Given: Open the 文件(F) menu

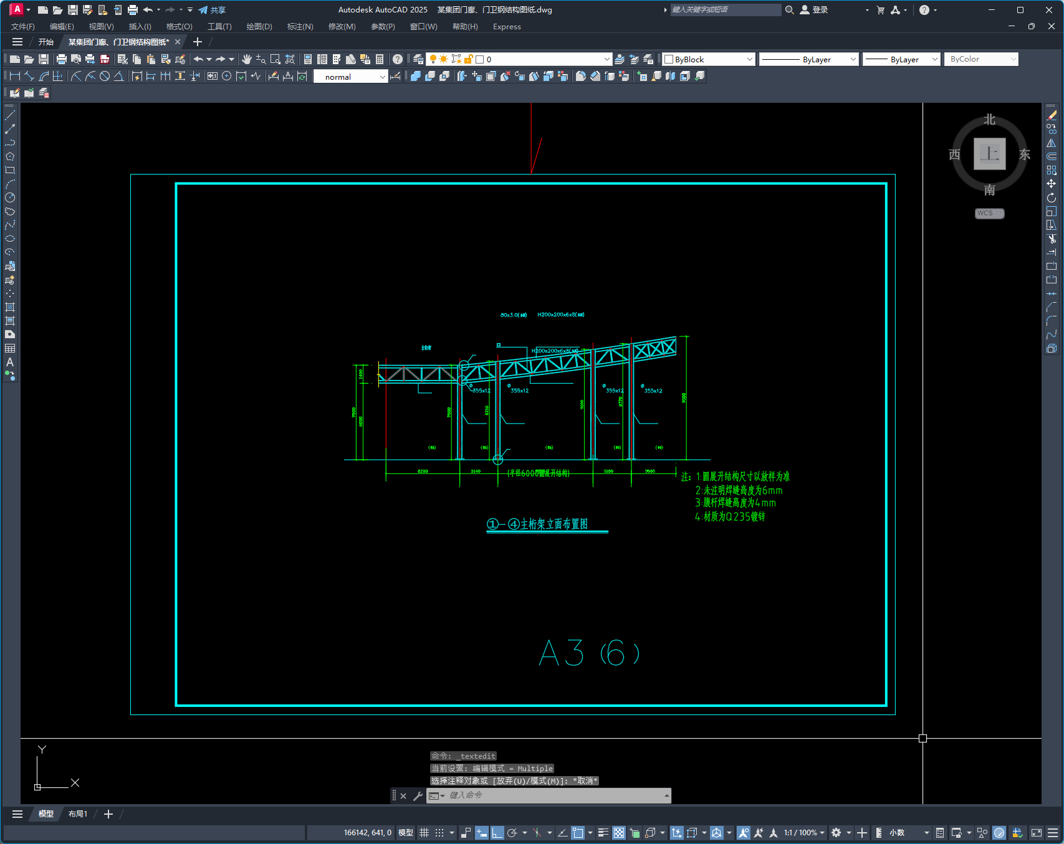Looking at the screenshot, I should 23,27.
